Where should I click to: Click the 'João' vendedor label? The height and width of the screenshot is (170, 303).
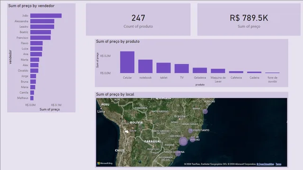(x=25, y=16)
